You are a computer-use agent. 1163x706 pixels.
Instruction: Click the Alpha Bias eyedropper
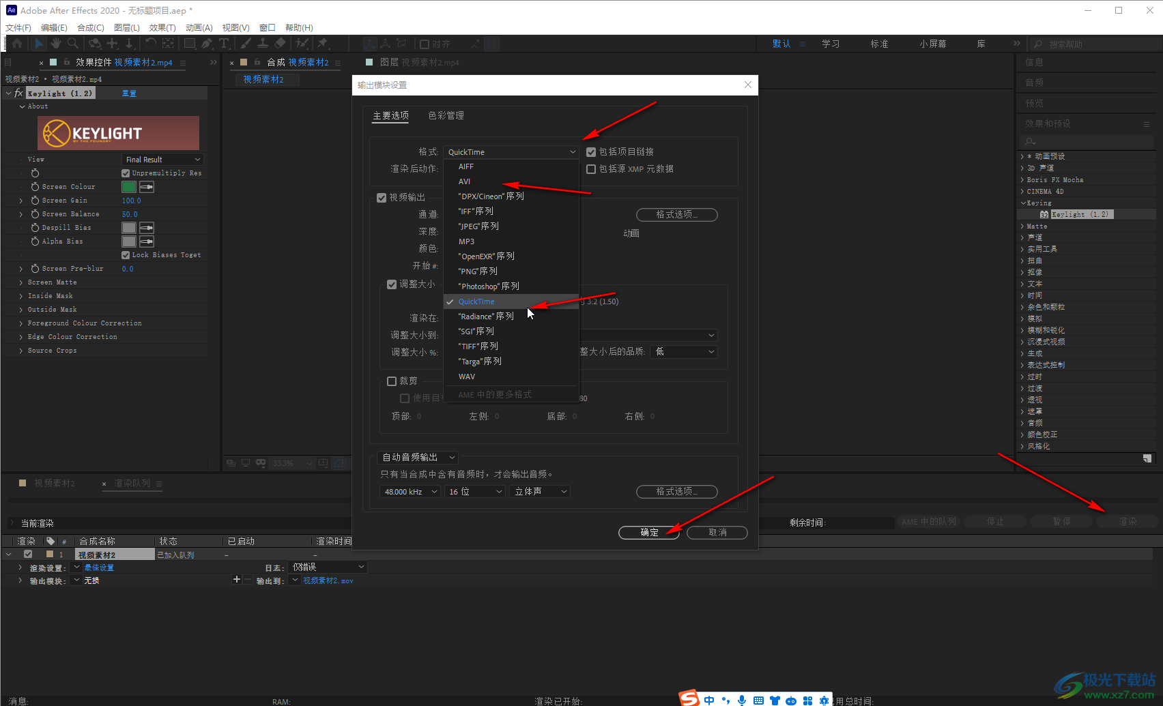click(x=147, y=241)
